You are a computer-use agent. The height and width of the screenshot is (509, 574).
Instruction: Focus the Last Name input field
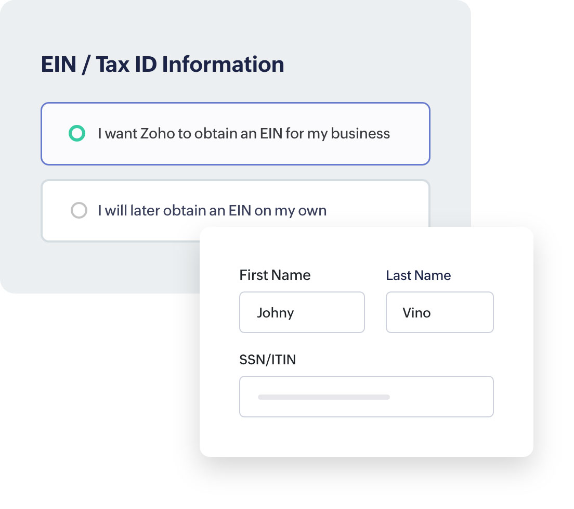point(439,312)
